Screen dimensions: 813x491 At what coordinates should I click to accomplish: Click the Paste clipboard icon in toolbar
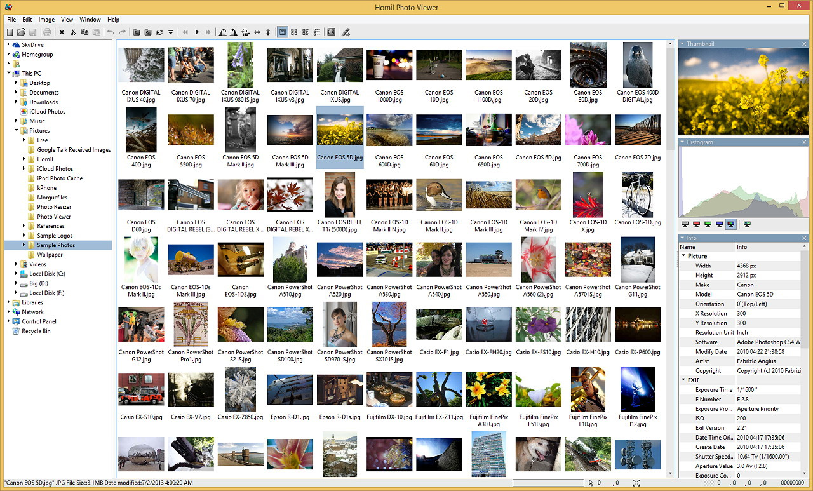(x=96, y=32)
